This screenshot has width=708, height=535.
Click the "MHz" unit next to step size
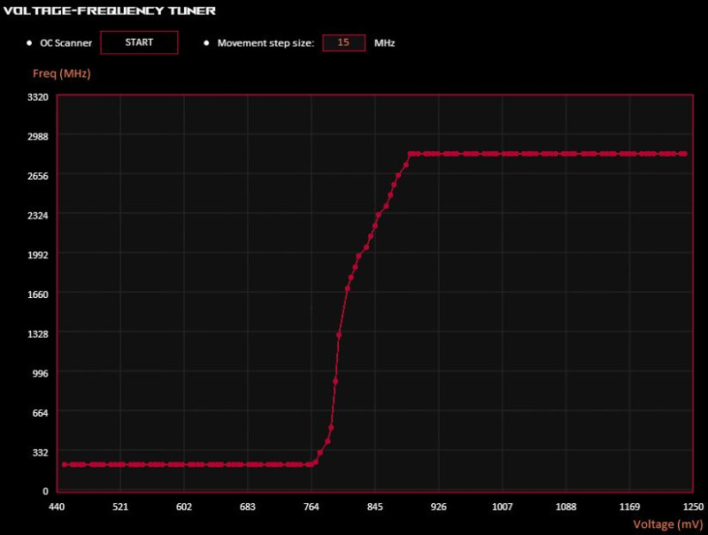385,42
